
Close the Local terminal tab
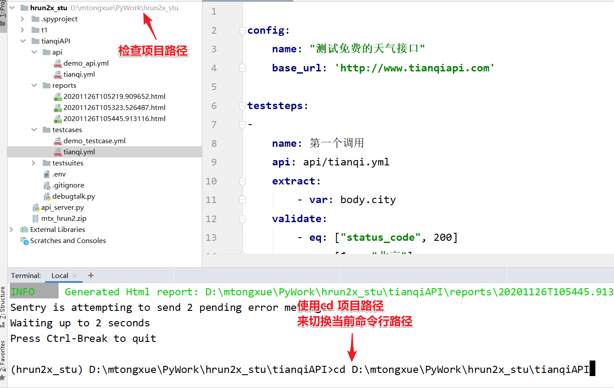point(75,276)
